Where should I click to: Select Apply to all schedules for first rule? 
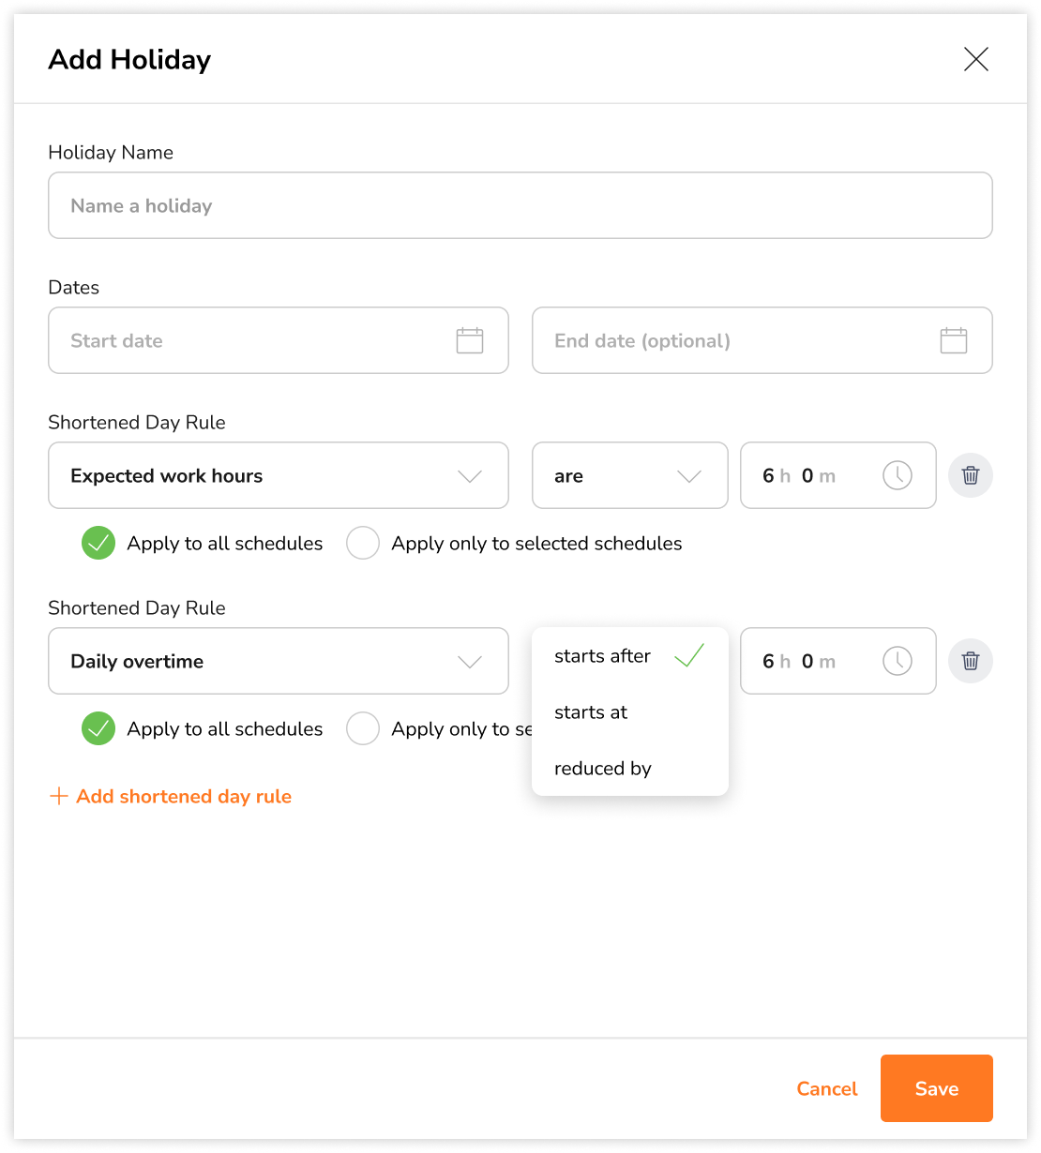(x=98, y=543)
